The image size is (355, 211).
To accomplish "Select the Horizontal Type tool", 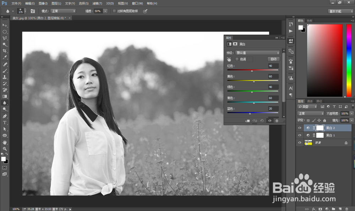I will pos(5,123).
